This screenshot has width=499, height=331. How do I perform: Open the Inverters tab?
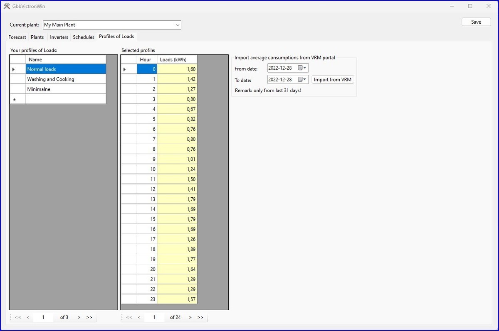(x=59, y=37)
